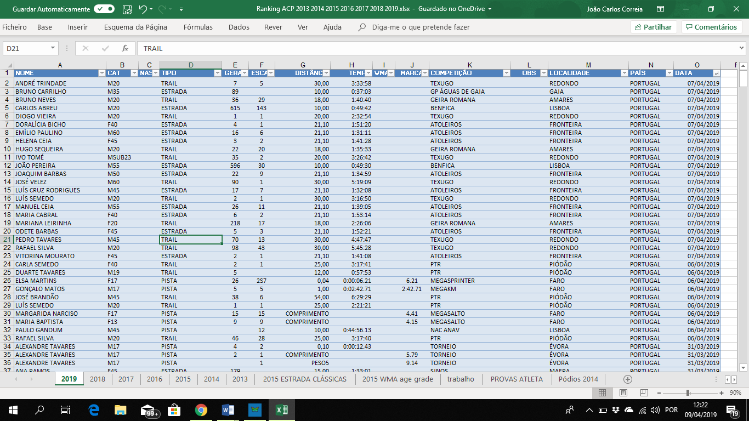
Task: Open Ribbon Display Options icon
Action: coord(661,9)
